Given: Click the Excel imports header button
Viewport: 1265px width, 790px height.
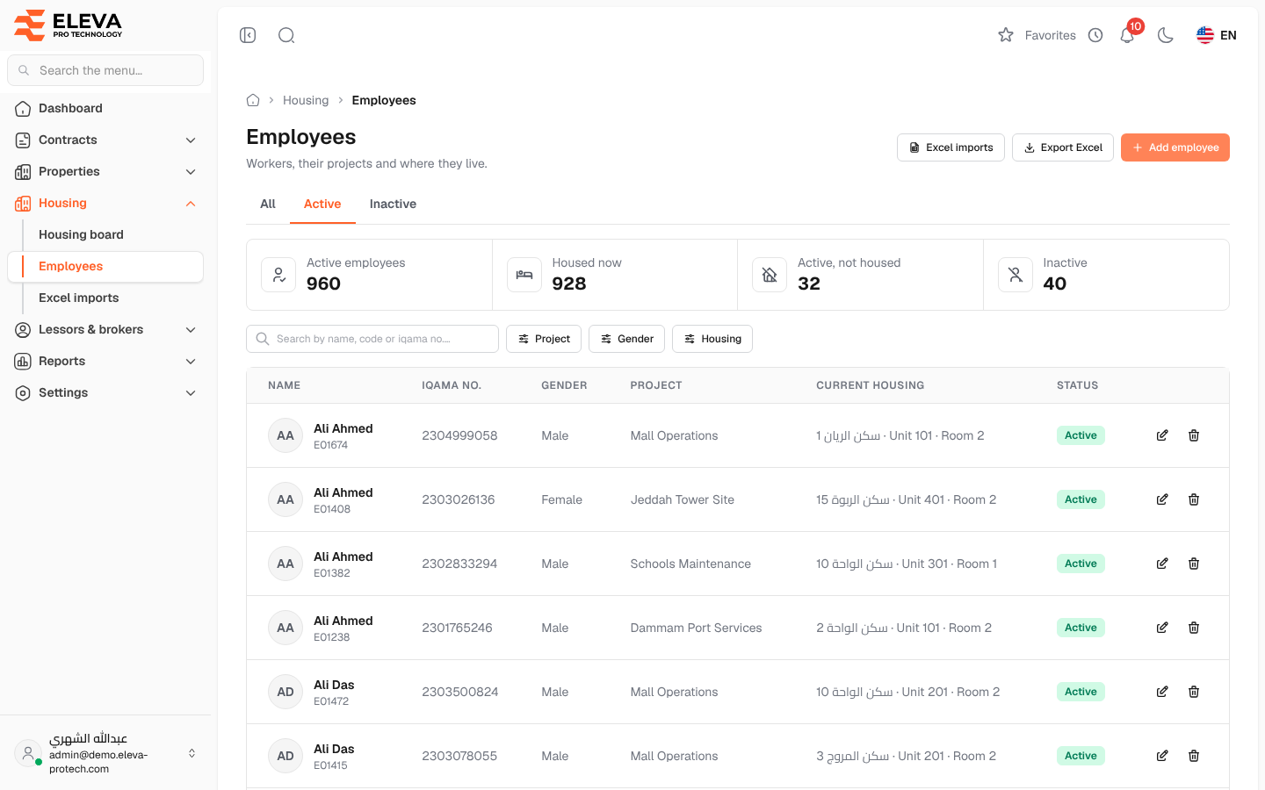Looking at the screenshot, I should pyautogui.click(x=951, y=147).
